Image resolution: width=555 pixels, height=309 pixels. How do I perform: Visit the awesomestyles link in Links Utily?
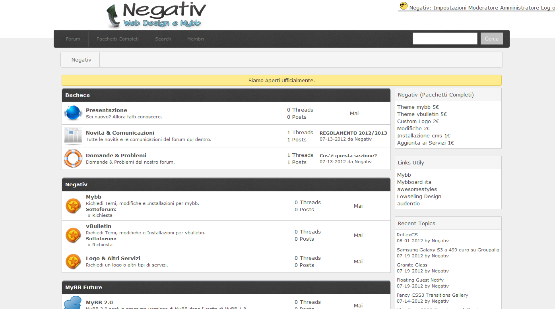417,189
